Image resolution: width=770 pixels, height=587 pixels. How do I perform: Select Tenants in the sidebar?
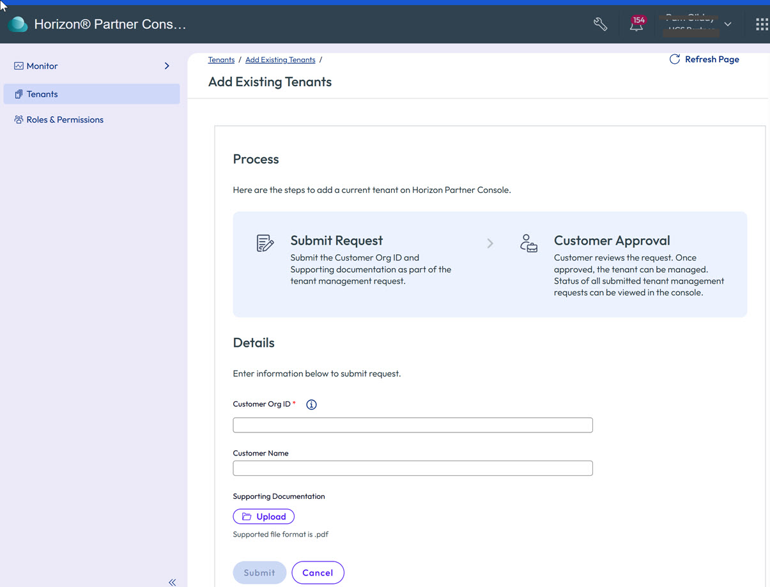pyautogui.click(x=91, y=94)
